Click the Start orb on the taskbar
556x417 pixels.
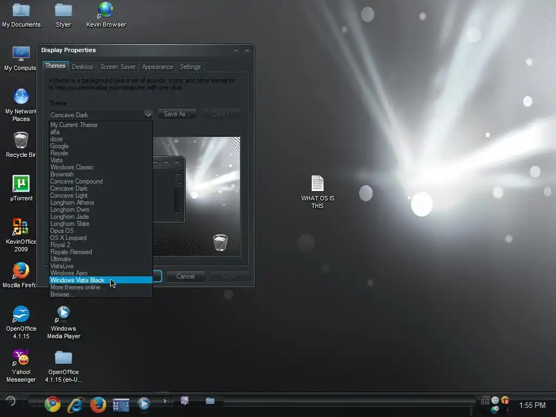[11, 401]
